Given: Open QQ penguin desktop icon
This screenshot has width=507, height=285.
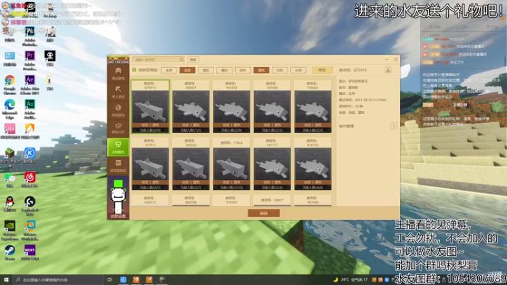Looking at the screenshot, I should pyautogui.click(x=10, y=203).
